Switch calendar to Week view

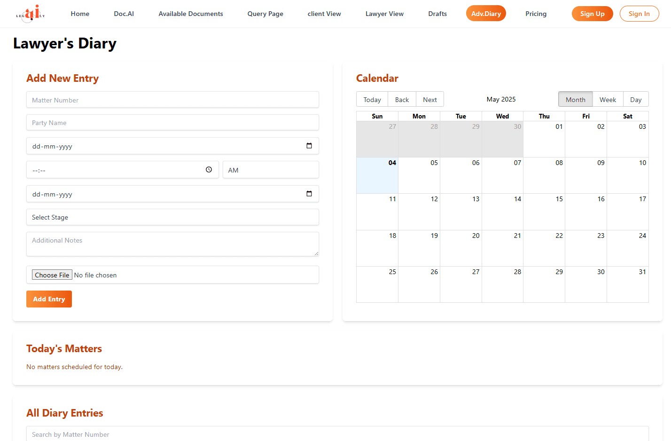tap(608, 100)
